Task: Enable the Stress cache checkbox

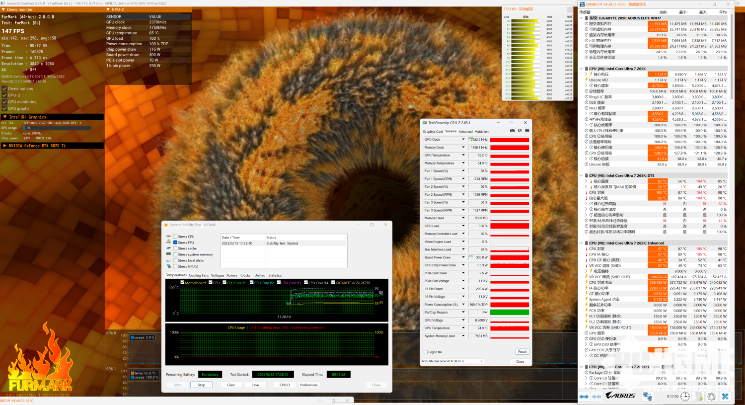Action: pyautogui.click(x=175, y=248)
